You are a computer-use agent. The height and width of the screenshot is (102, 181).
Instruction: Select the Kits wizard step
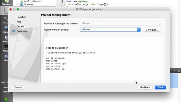[x=19, y=22]
